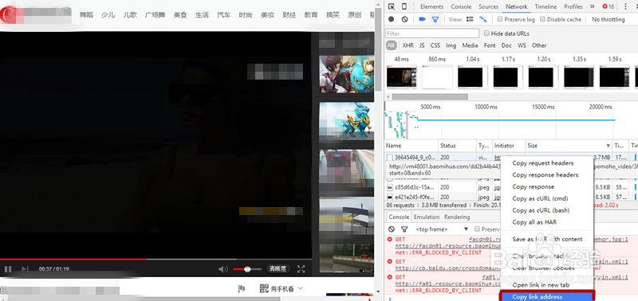Filter requests by Img

[x=451, y=45]
